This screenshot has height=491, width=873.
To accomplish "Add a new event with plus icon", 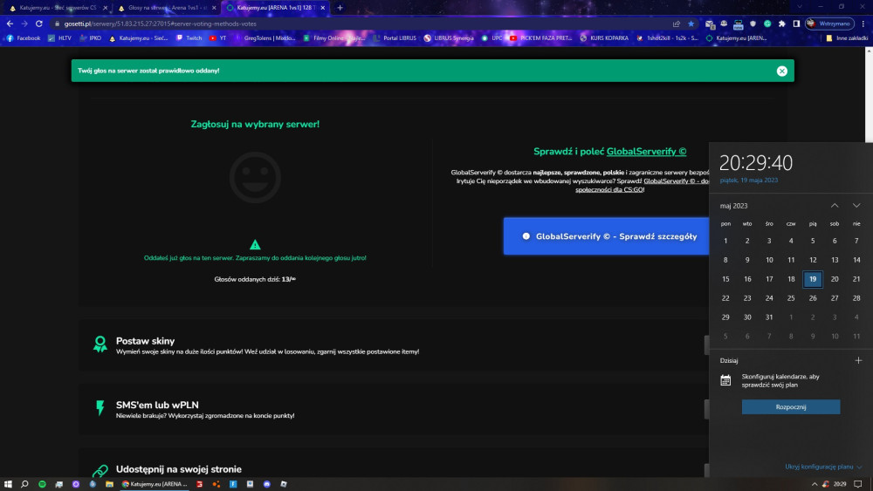I will pyautogui.click(x=858, y=360).
